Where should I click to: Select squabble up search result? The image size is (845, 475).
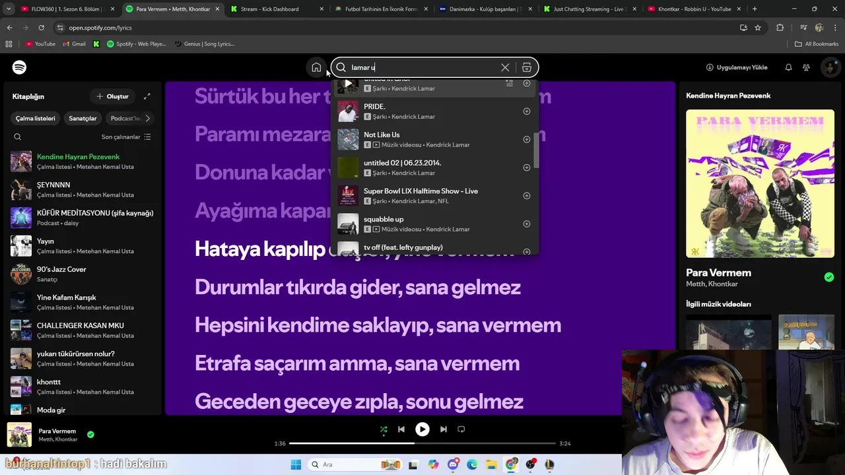pos(434,224)
